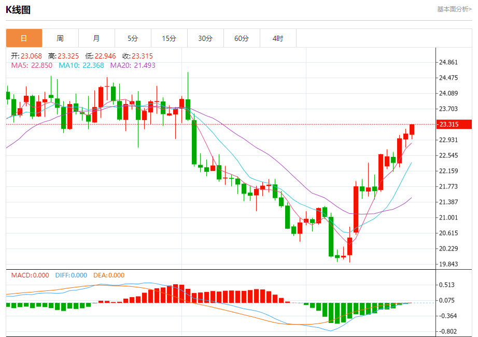
Task: Click the 收:23.315 close price value
Action: (x=137, y=56)
